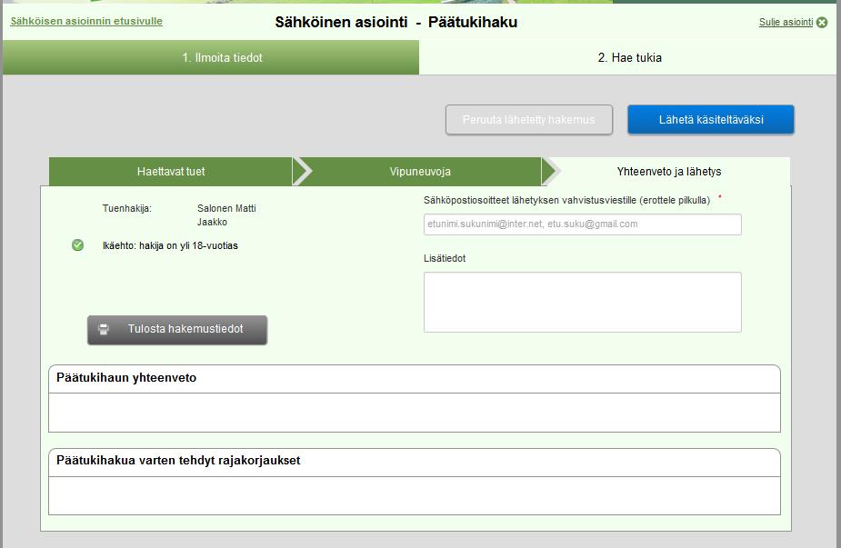Screen dimensions: 841x548
Task: Click the Päätukihaun yhteenveto heading
Action: 126,377
